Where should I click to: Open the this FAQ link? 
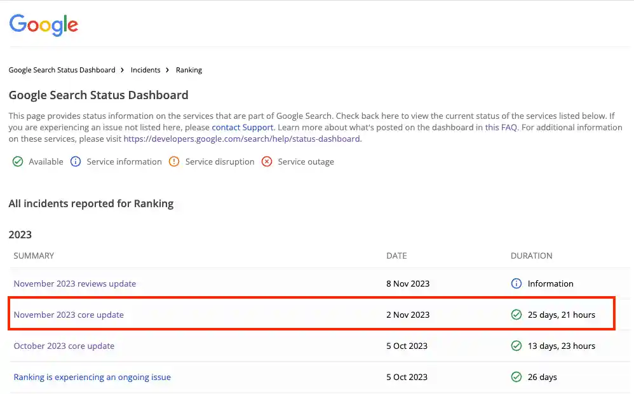coord(501,128)
